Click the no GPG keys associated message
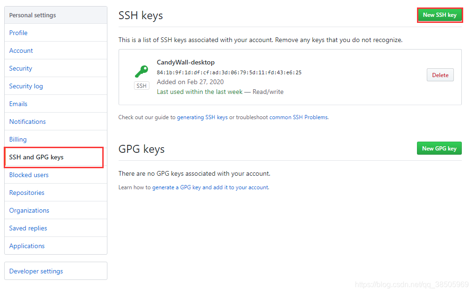 [194, 173]
